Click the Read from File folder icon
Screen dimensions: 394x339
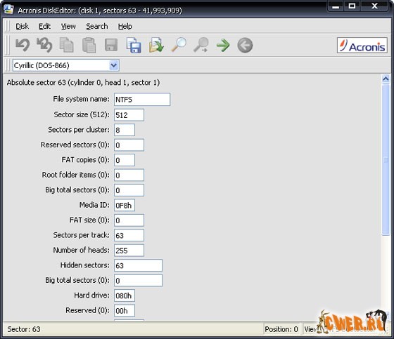pyautogui.click(x=156, y=45)
